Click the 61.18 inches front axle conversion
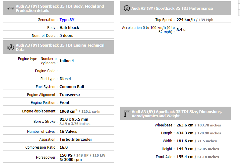Viewport: 240px width, 163px height. coord(208,157)
